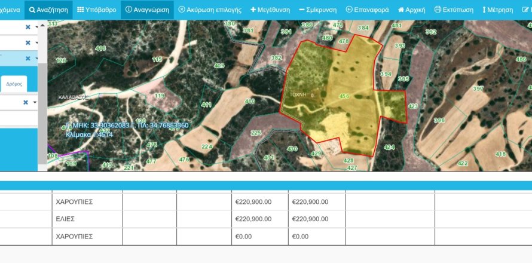
Task: Expand the topmost search field dropdown arrow
Action: pos(36,27)
